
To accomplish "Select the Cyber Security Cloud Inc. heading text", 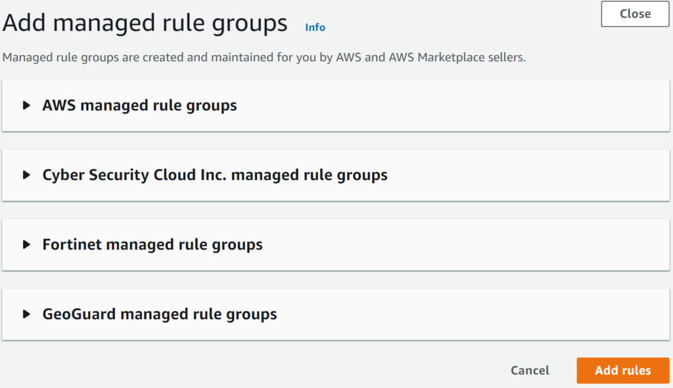I will pyautogui.click(x=215, y=175).
